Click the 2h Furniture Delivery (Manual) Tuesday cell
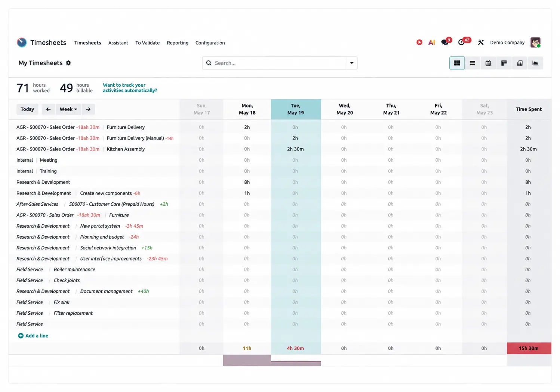 [x=296, y=138]
